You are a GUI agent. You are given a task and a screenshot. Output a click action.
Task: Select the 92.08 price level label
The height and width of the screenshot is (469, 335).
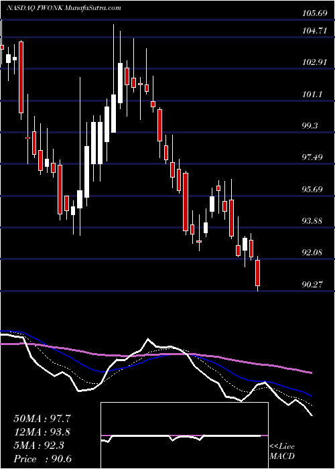click(313, 252)
